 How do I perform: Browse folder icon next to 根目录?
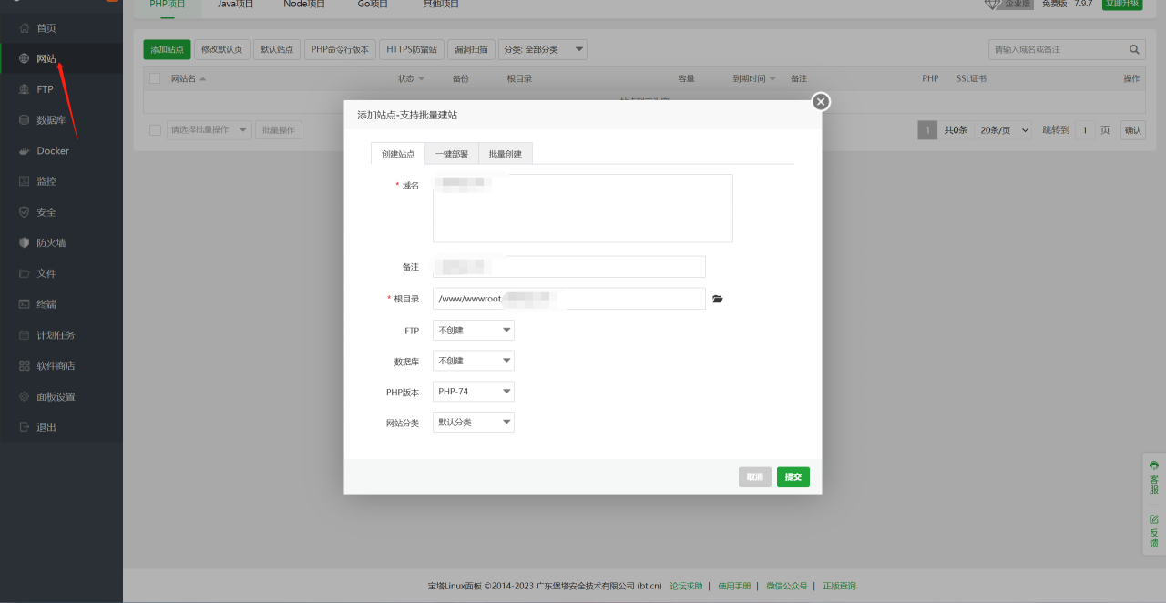coord(718,299)
